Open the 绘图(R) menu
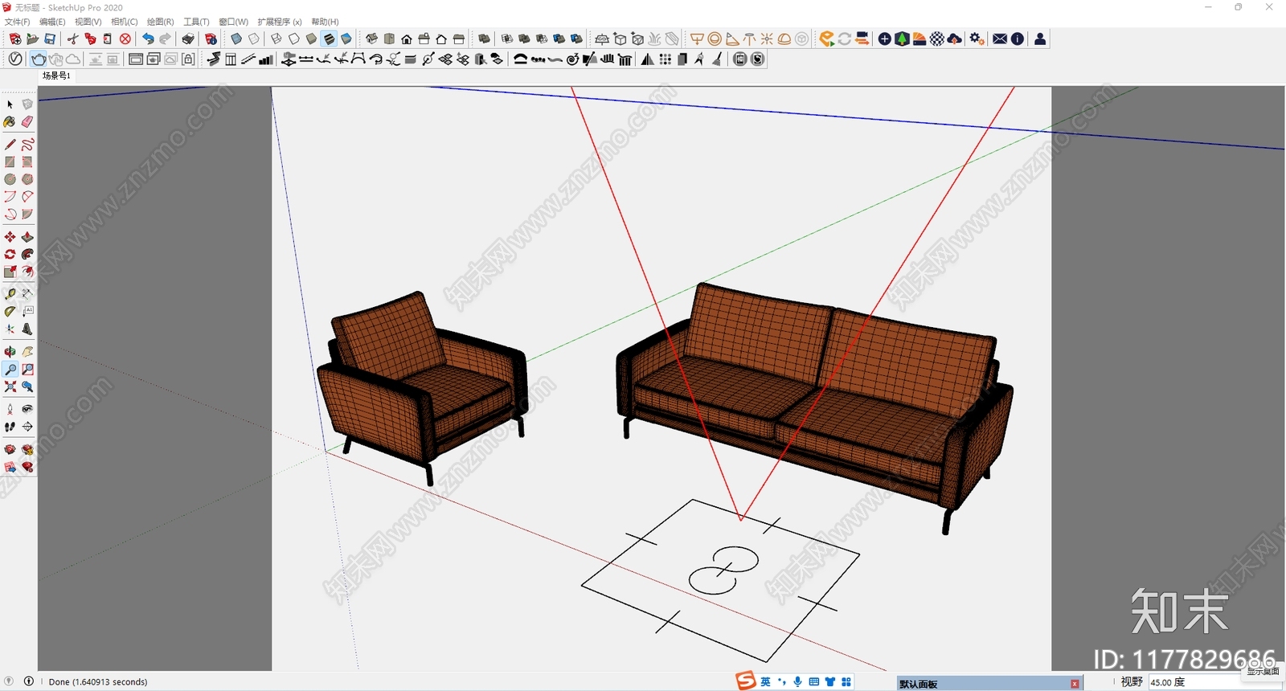The height and width of the screenshot is (691, 1286). 160,22
